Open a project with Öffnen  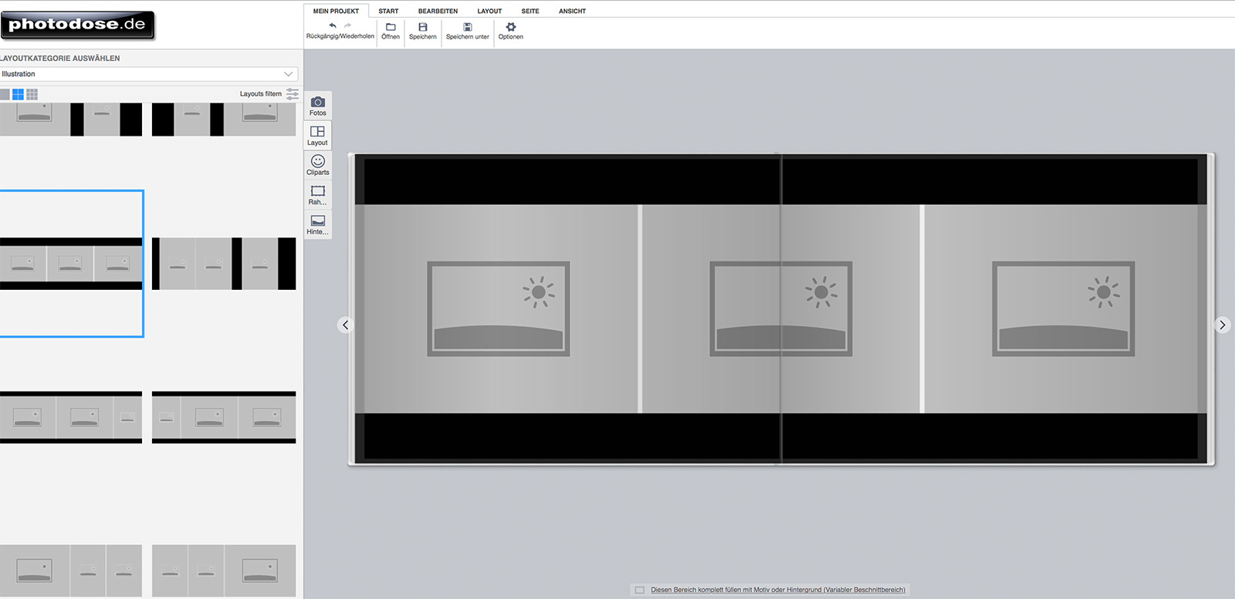tap(391, 31)
